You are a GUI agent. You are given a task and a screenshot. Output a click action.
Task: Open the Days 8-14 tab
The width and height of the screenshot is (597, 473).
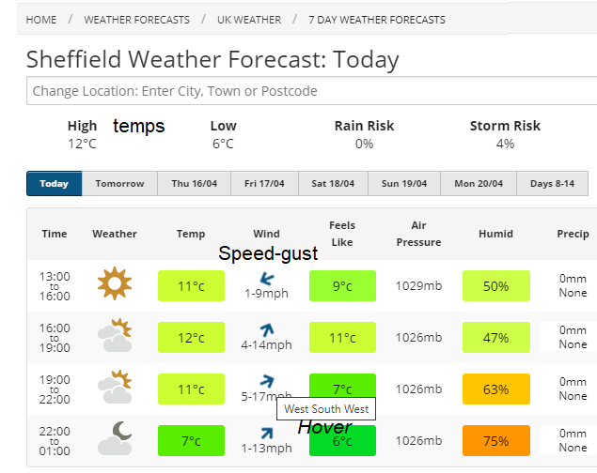[x=552, y=183]
